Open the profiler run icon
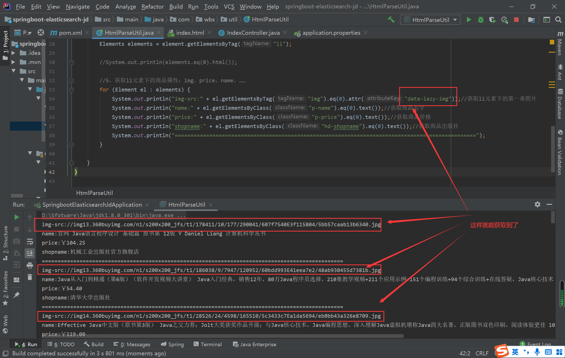 click(x=505, y=20)
